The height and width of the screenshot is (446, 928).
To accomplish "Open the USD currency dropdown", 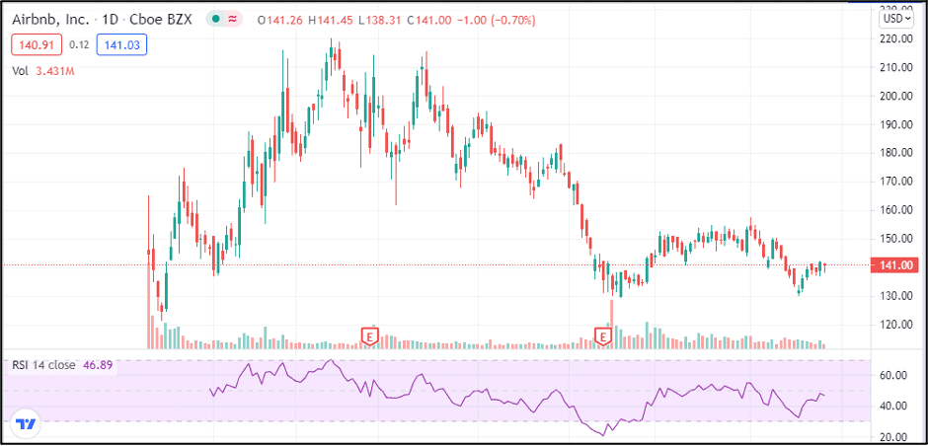I will coord(897,19).
